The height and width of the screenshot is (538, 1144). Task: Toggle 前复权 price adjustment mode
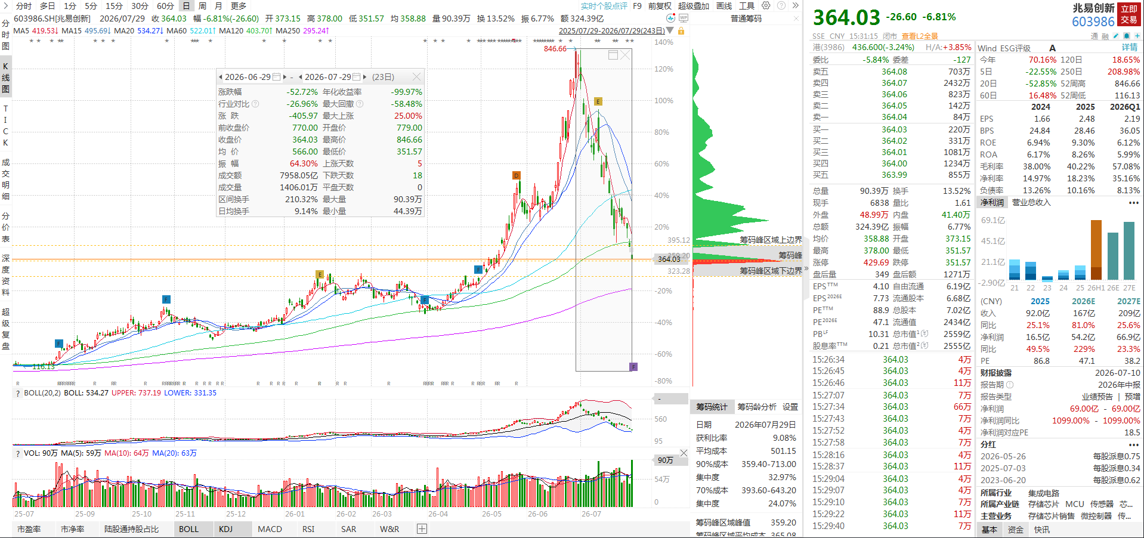[x=660, y=6]
